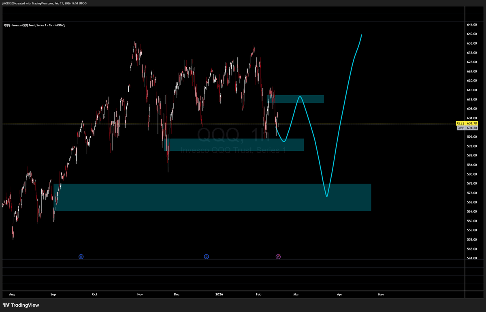Click the 576.00 price scale label
Image resolution: width=486 pixels, height=312 pixels.
click(472, 184)
